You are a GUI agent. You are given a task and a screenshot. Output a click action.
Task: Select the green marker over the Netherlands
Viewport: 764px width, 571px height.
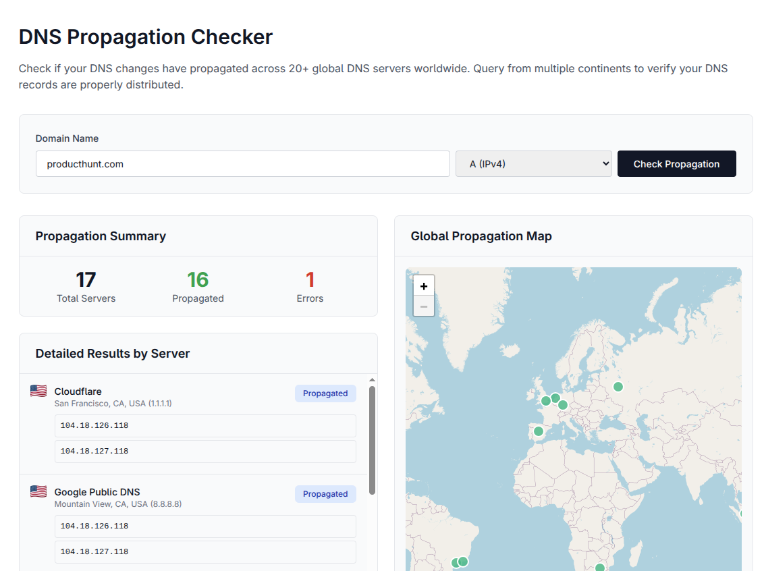pos(555,398)
